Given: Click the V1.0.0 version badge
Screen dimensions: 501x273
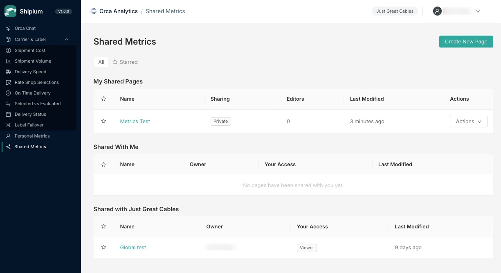Looking at the screenshot, I should click(x=63, y=11).
